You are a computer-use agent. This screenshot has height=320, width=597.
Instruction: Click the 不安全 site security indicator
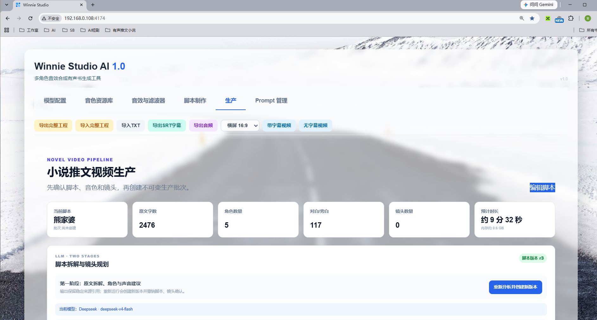[x=51, y=18]
